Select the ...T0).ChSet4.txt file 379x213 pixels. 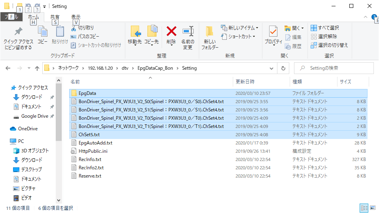coord(218,118)
